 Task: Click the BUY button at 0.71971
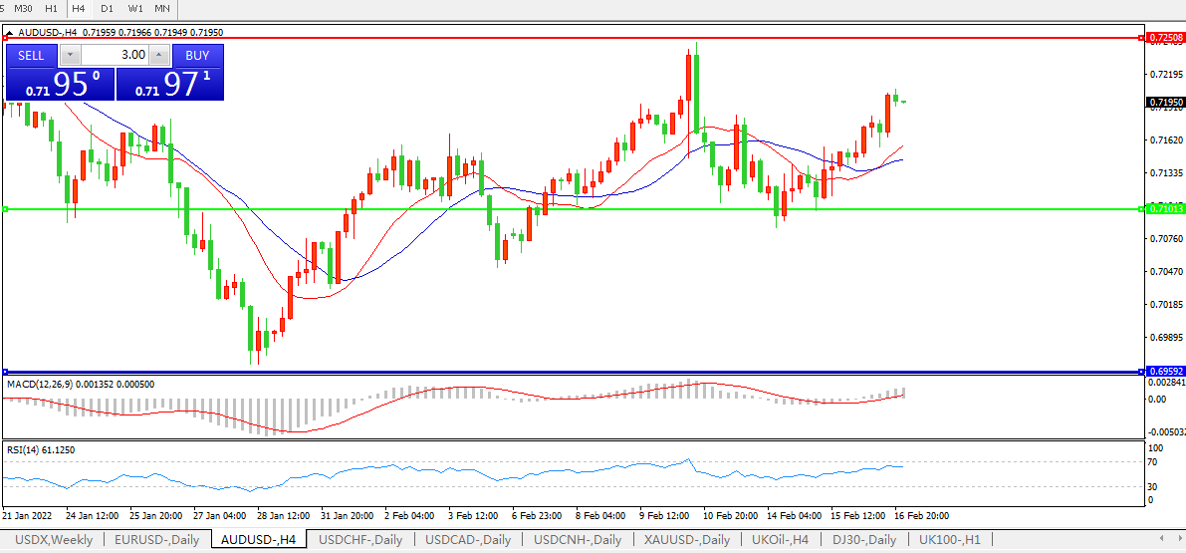(x=198, y=55)
